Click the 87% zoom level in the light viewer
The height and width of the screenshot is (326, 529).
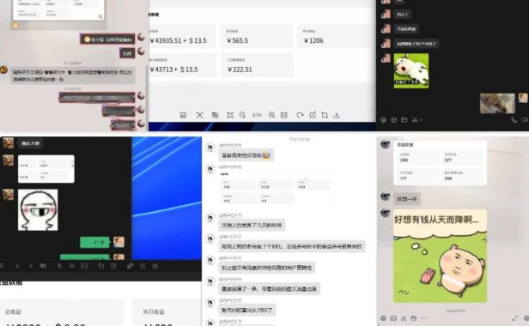(257, 115)
